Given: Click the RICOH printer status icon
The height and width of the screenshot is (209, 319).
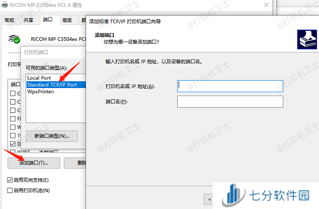Looking at the screenshot, I should [14, 39].
